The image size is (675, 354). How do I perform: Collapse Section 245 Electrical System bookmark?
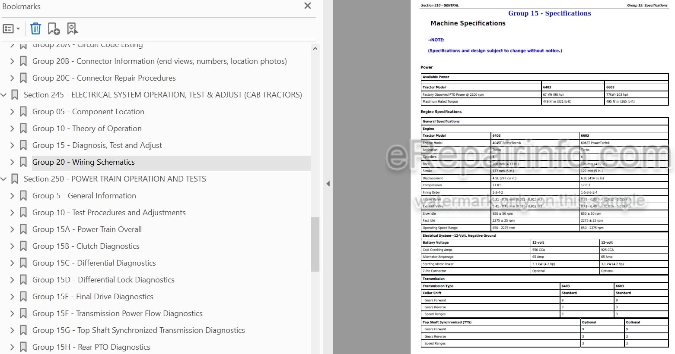point(3,95)
